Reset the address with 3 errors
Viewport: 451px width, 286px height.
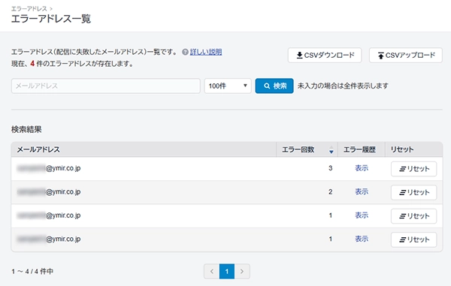click(413, 169)
